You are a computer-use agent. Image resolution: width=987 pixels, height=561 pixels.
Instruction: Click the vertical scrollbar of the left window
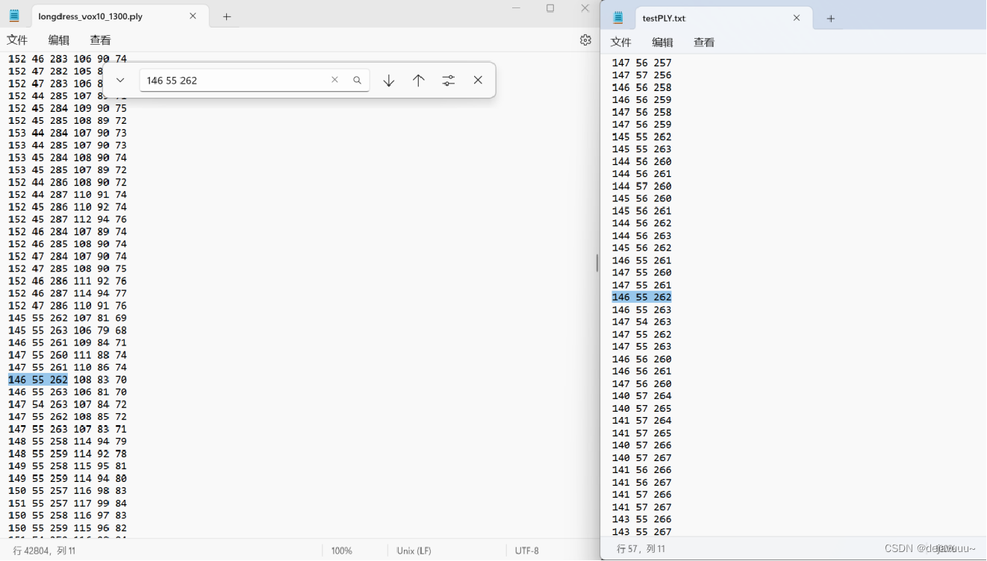[x=595, y=263]
